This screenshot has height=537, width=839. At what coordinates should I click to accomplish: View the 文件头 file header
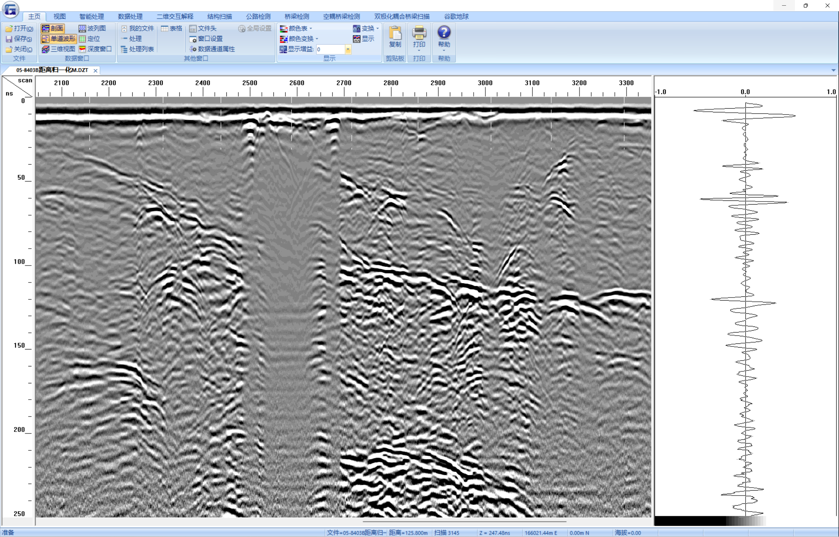click(x=203, y=28)
